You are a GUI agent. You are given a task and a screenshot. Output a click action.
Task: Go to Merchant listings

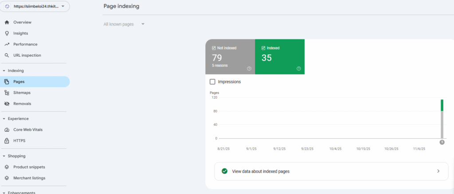pyautogui.click(x=29, y=178)
